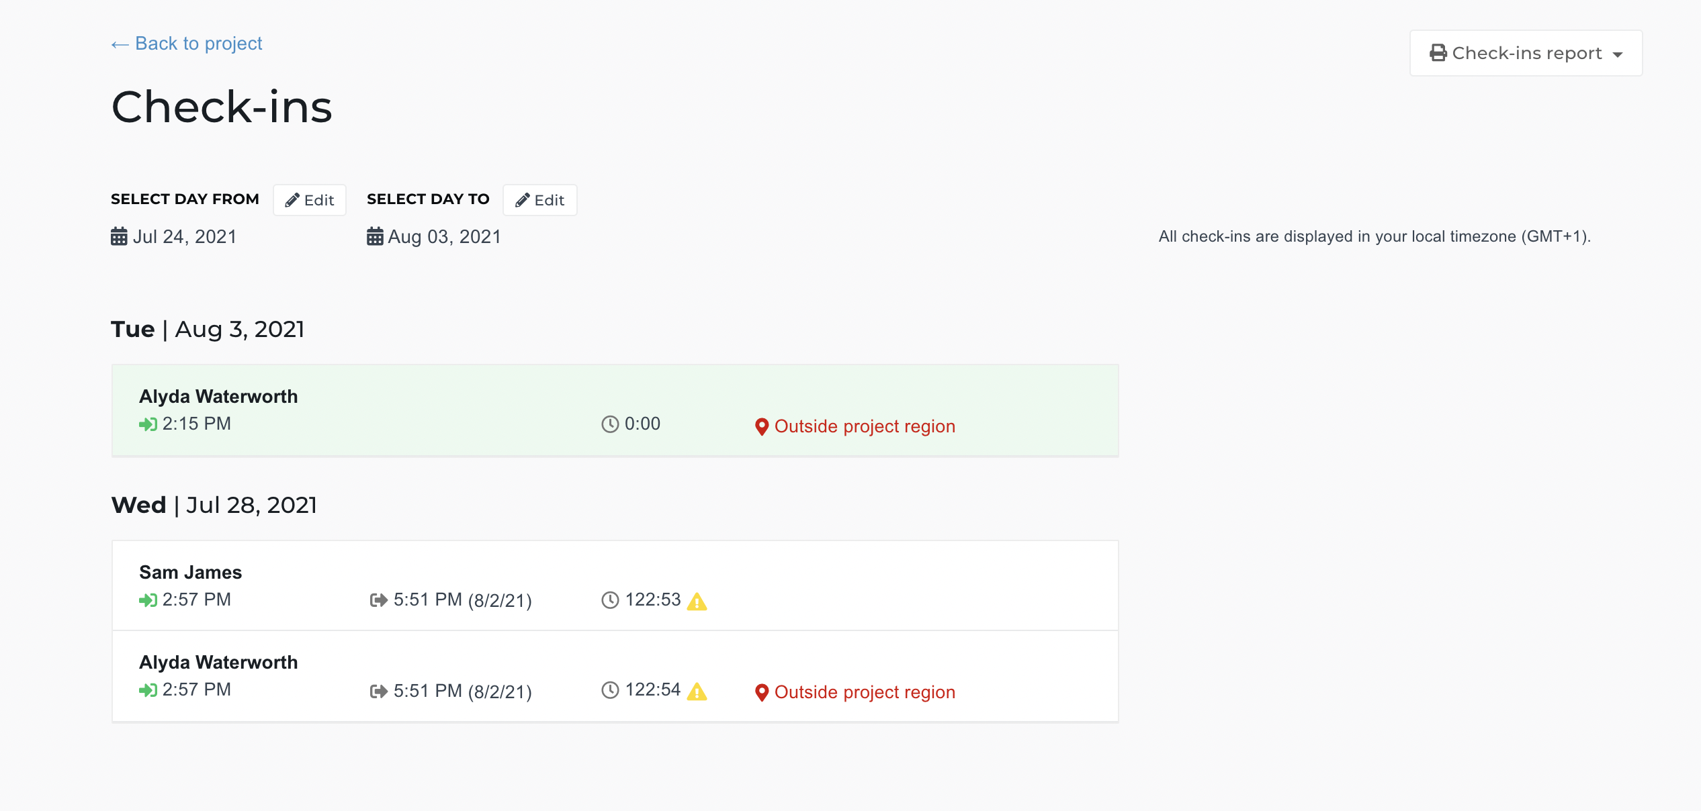The image size is (1701, 811).
Task: Click the printer icon in Check-ins report
Action: tap(1438, 53)
